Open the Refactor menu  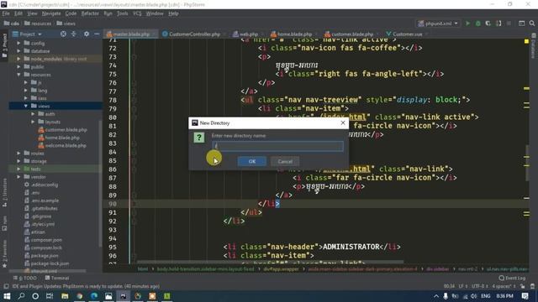point(90,13)
